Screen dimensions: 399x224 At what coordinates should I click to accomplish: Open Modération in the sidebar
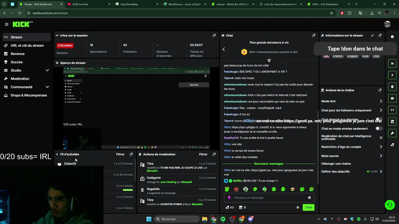coord(26,79)
